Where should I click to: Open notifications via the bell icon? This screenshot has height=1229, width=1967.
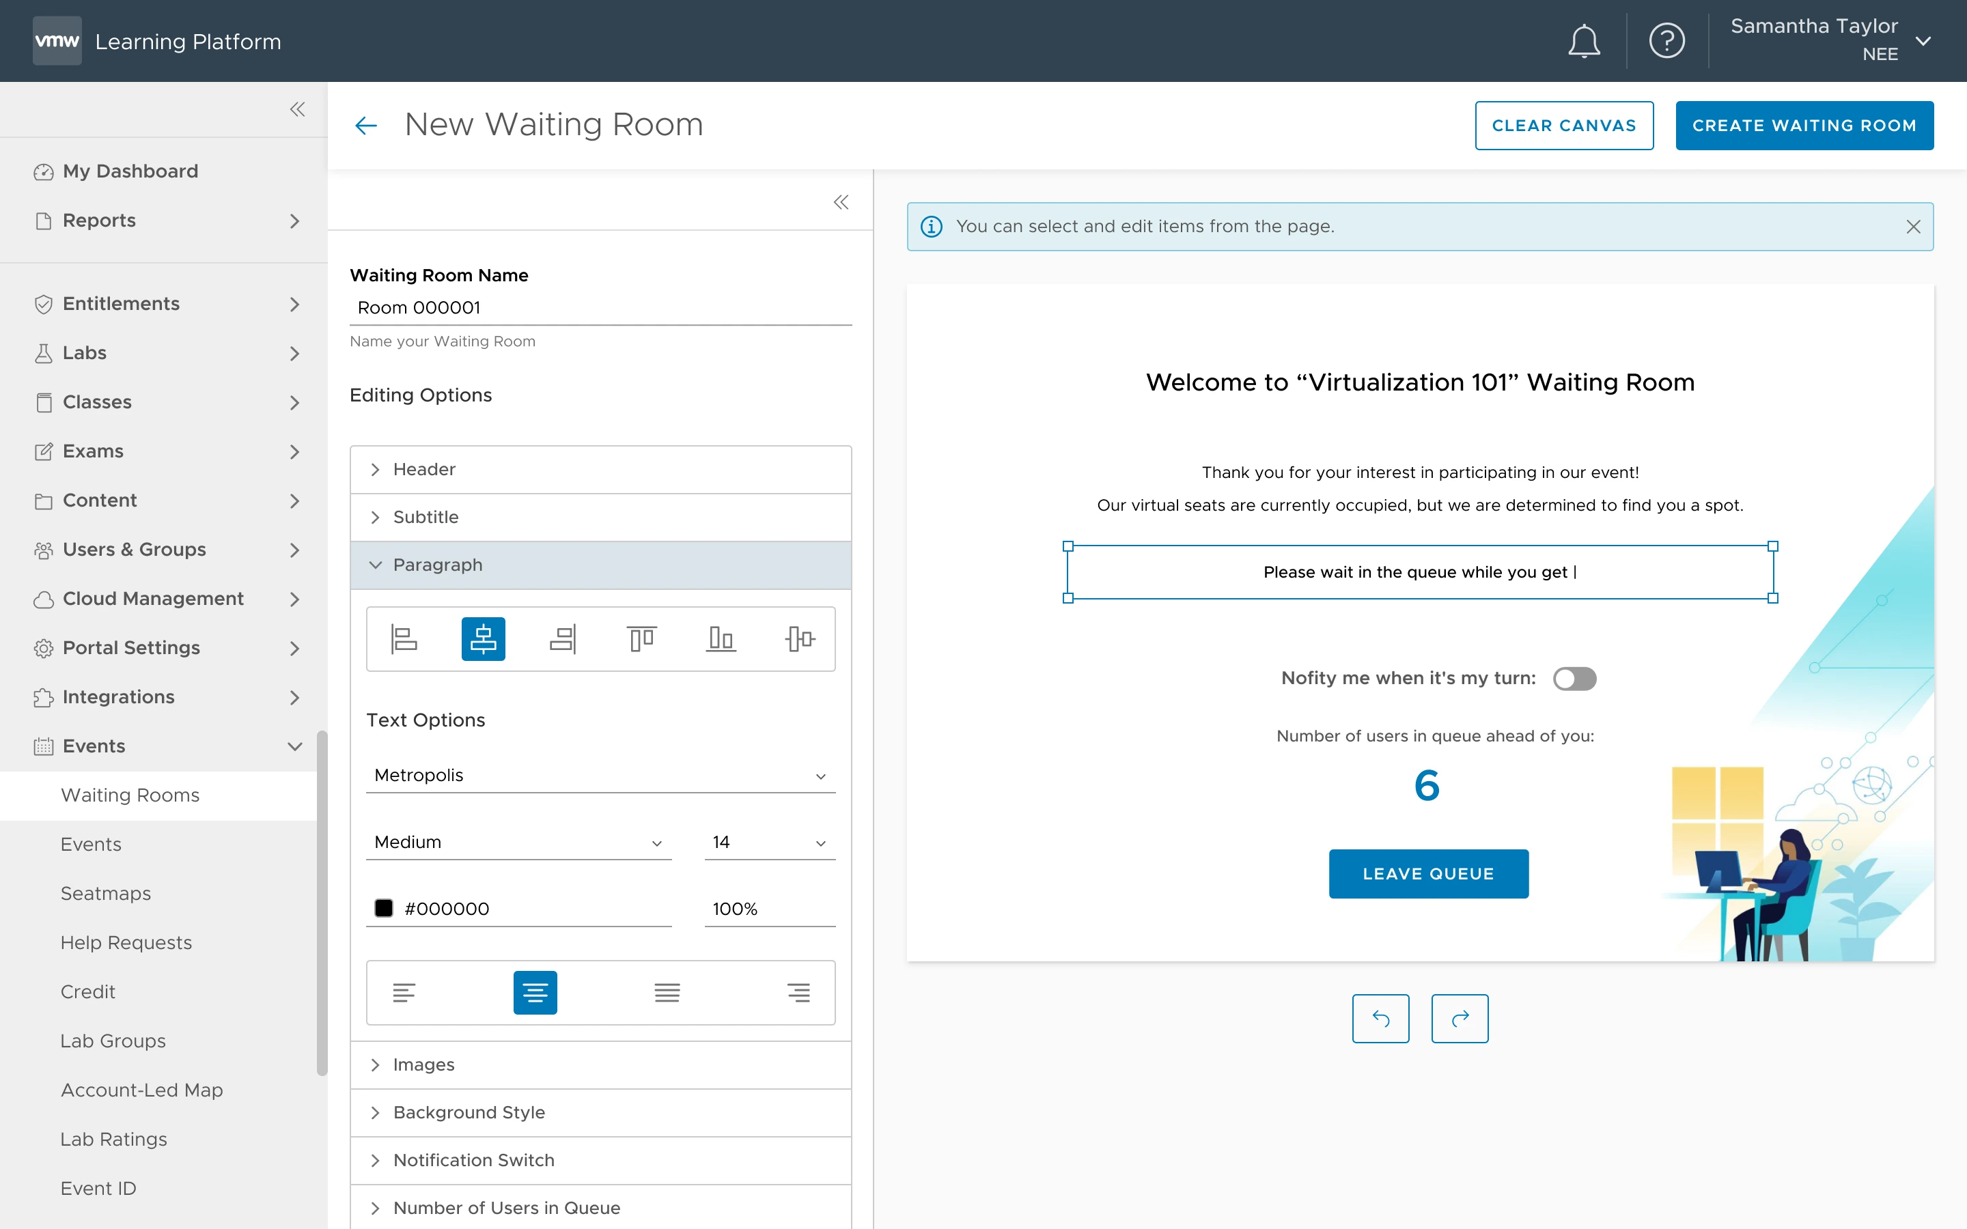click(1582, 41)
